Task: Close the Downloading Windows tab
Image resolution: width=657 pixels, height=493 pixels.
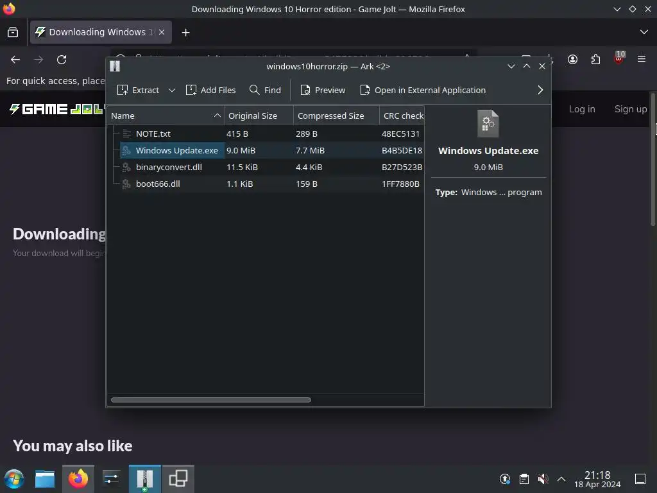Action: (x=162, y=32)
